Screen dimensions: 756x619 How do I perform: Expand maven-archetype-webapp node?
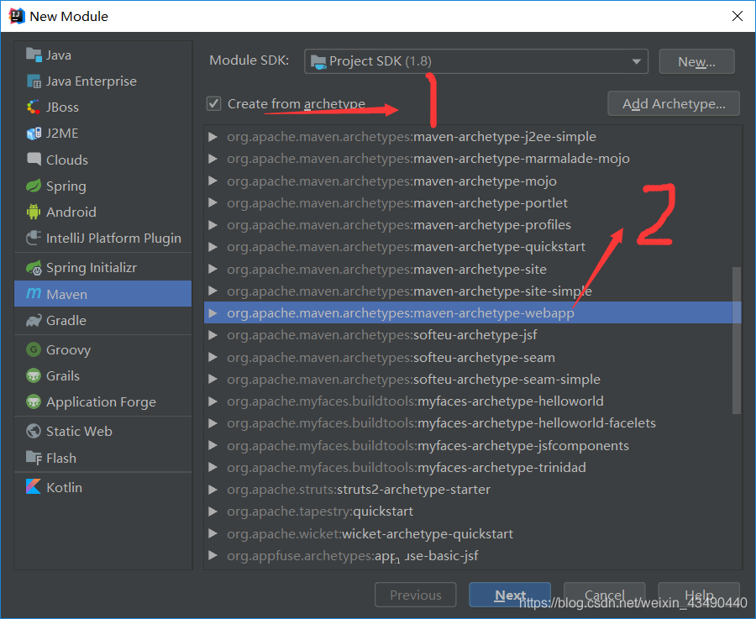(213, 313)
